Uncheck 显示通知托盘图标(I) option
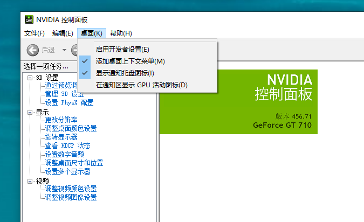This screenshot has width=364, height=222. (x=147, y=73)
